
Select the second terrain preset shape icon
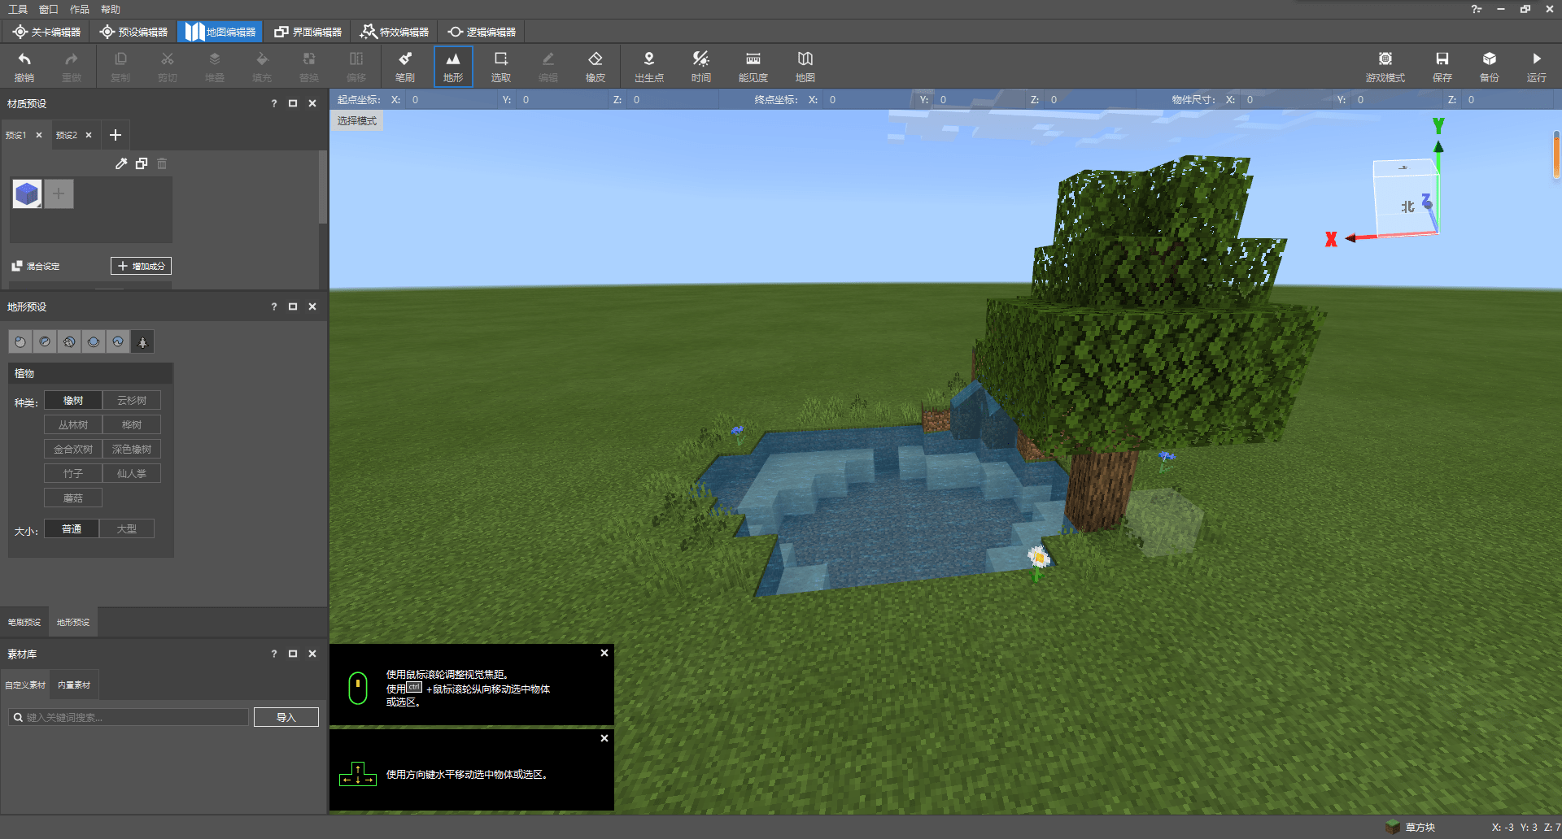pyautogui.click(x=45, y=341)
